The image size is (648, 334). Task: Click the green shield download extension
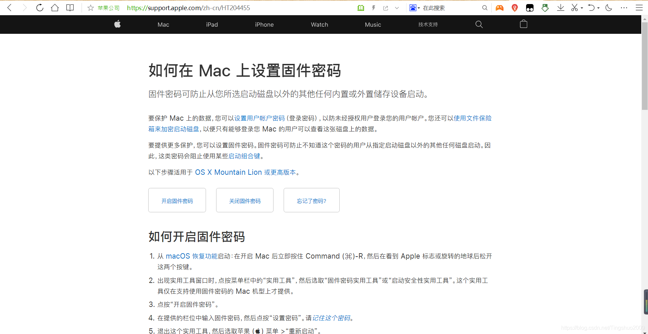545,8
